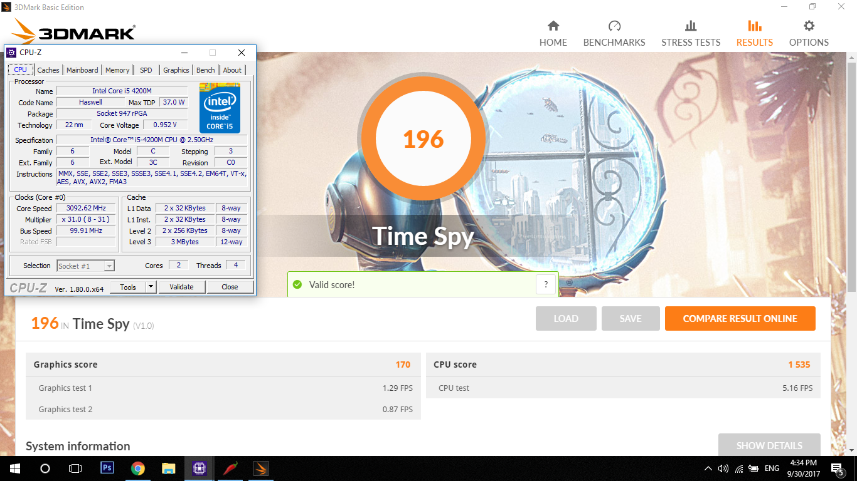Click the Core Voltage 0.952 V value
Viewport: 857px width, 481px height.
click(x=165, y=125)
